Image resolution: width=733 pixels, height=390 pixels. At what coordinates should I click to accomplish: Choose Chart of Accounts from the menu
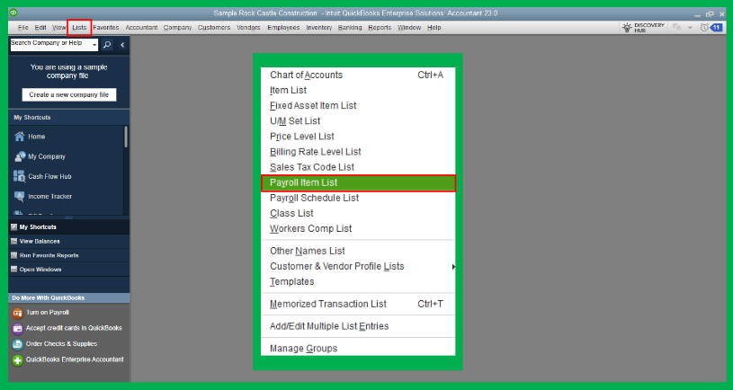(358, 75)
